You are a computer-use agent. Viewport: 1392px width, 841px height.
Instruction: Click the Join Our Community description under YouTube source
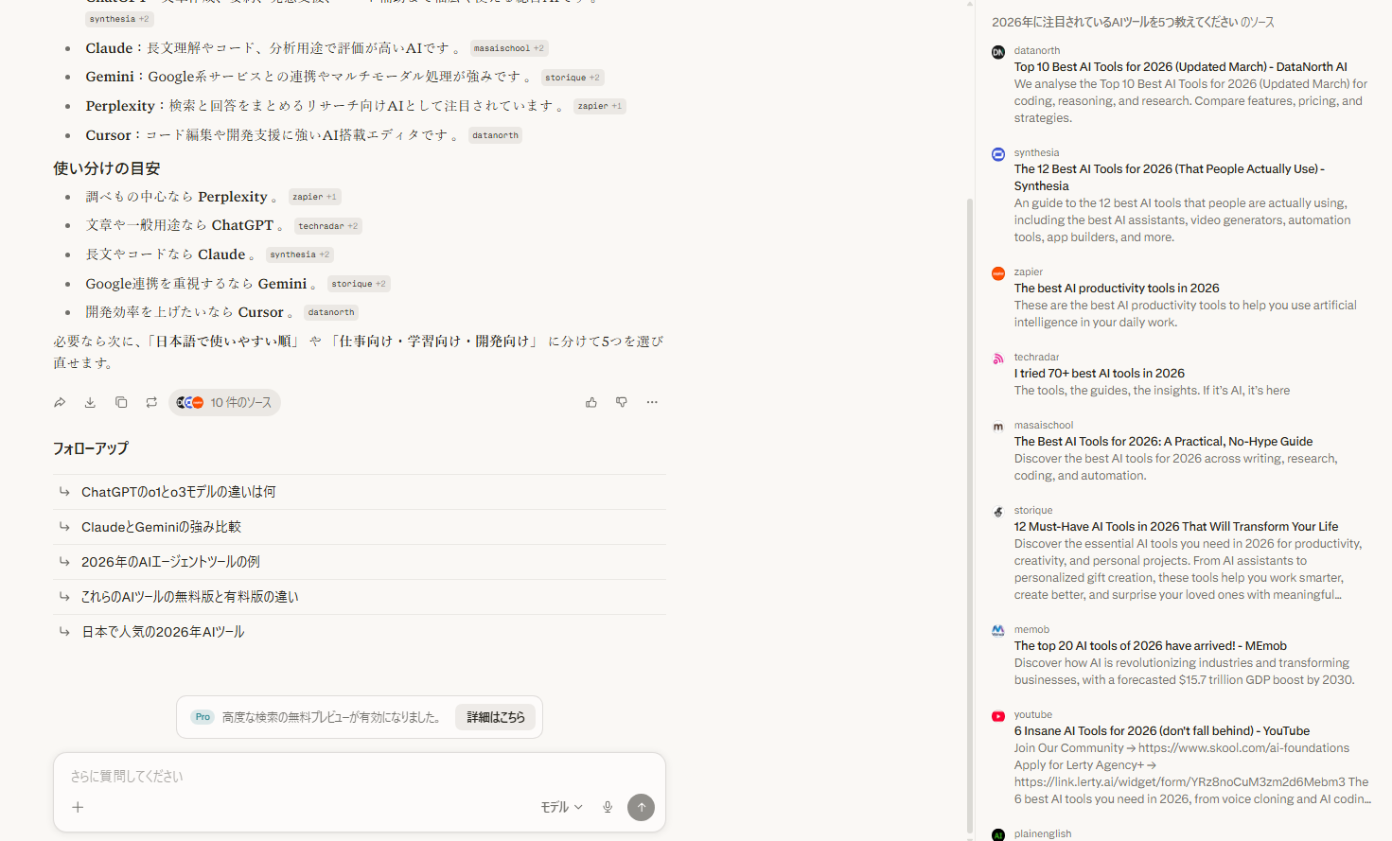pos(1192,774)
